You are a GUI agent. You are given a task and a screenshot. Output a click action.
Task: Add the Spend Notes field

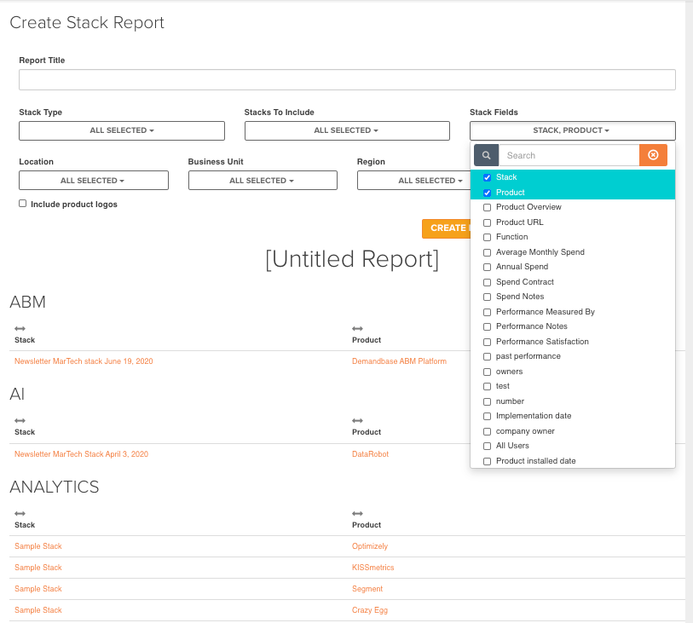[487, 297]
